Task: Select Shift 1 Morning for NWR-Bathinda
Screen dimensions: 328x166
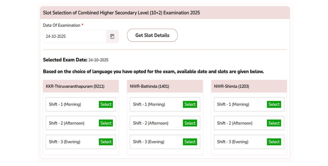Action: (190, 104)
